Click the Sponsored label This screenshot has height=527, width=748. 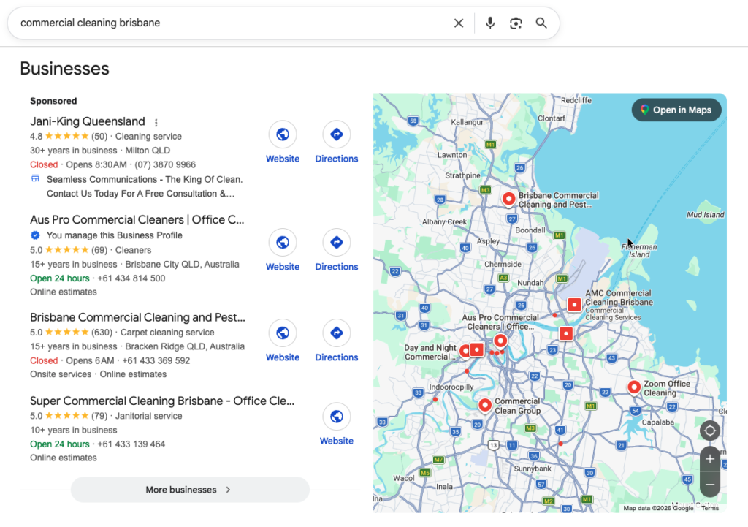[53, 101]
